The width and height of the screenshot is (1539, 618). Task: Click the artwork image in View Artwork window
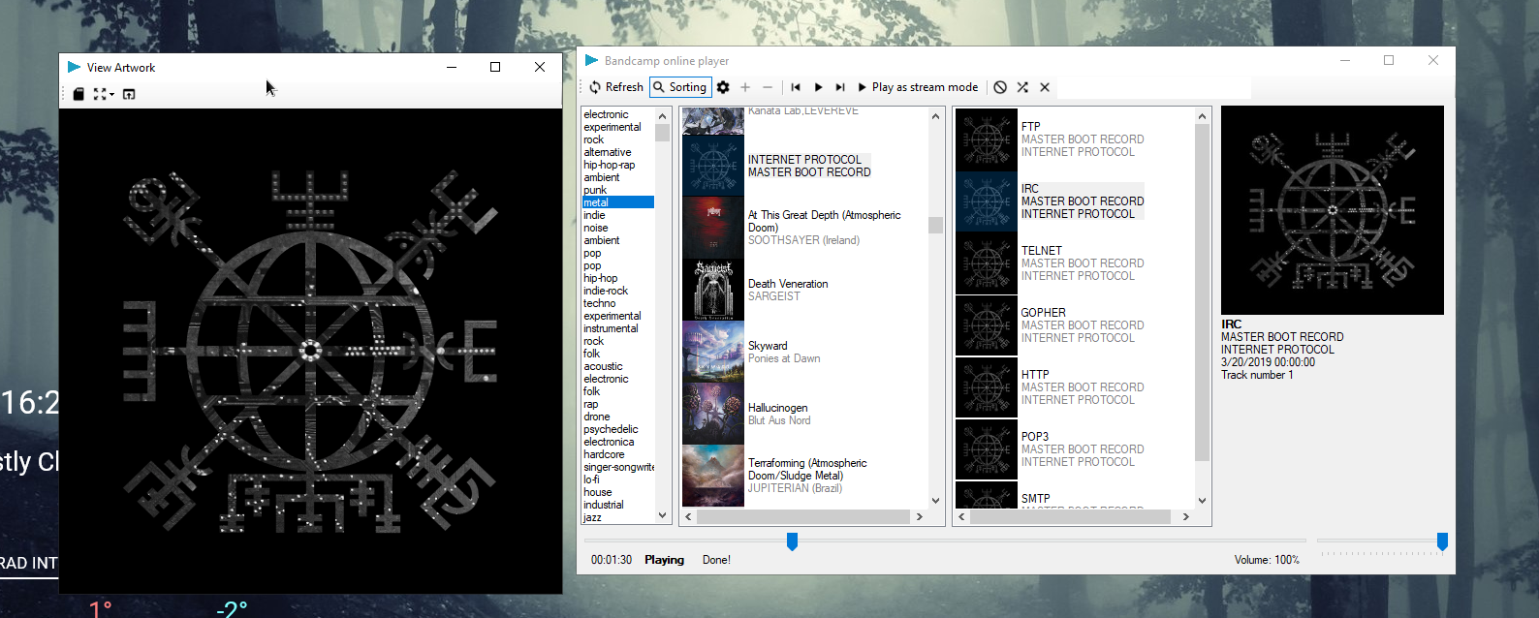click(310, 351)
